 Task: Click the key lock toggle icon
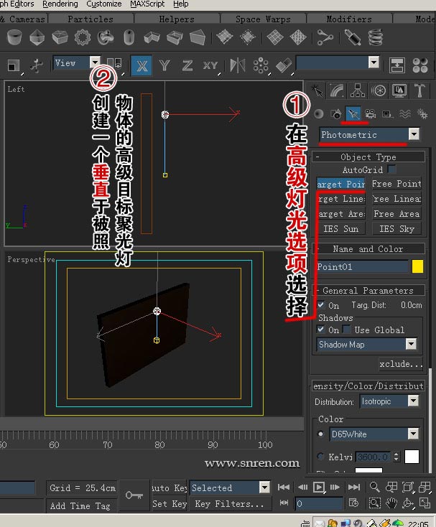[x=134, y=495]
